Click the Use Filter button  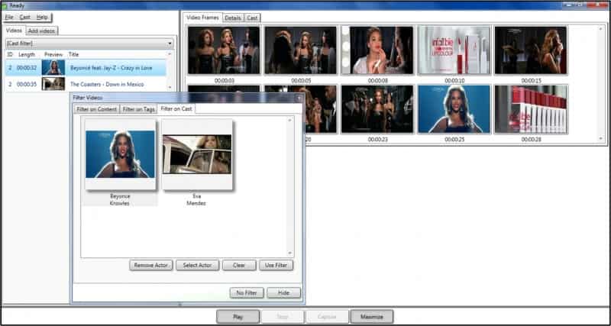pos(276,265)
